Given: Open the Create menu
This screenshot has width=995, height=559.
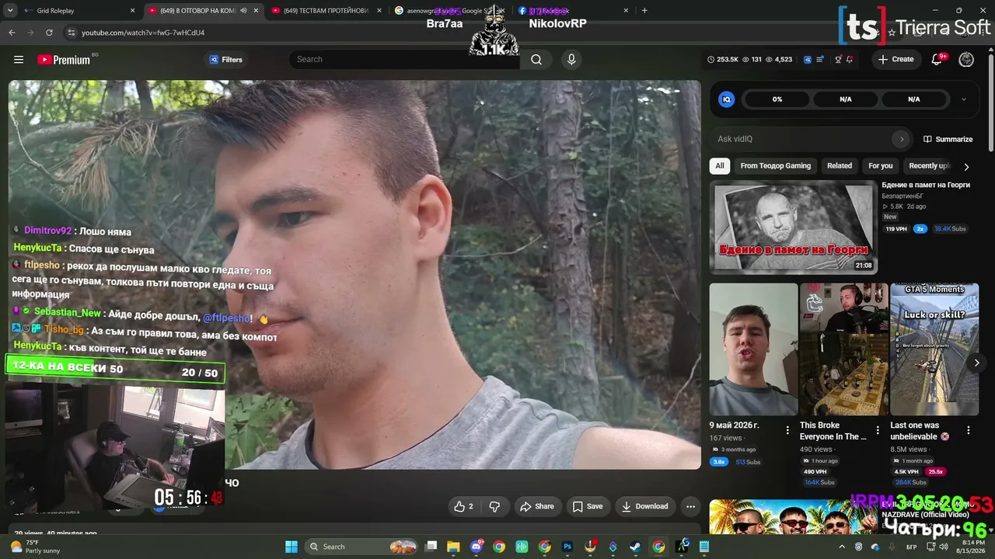Looking at the screenshot, I should click(895, 59).
